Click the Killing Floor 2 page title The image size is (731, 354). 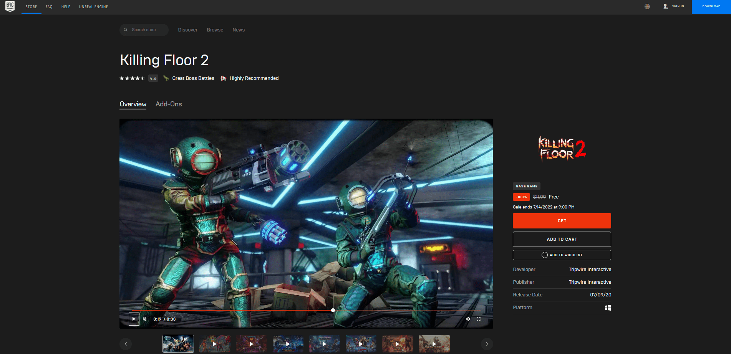[164, 60]
